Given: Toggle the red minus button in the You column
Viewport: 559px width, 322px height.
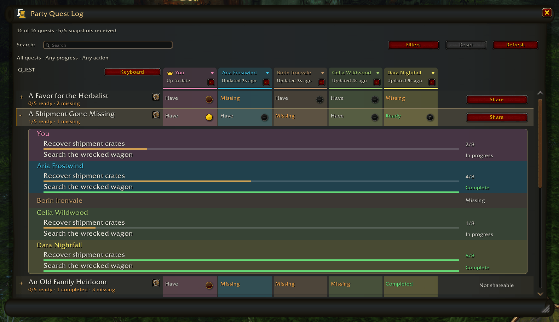Looking at the screenshot, I should [211, 82].
